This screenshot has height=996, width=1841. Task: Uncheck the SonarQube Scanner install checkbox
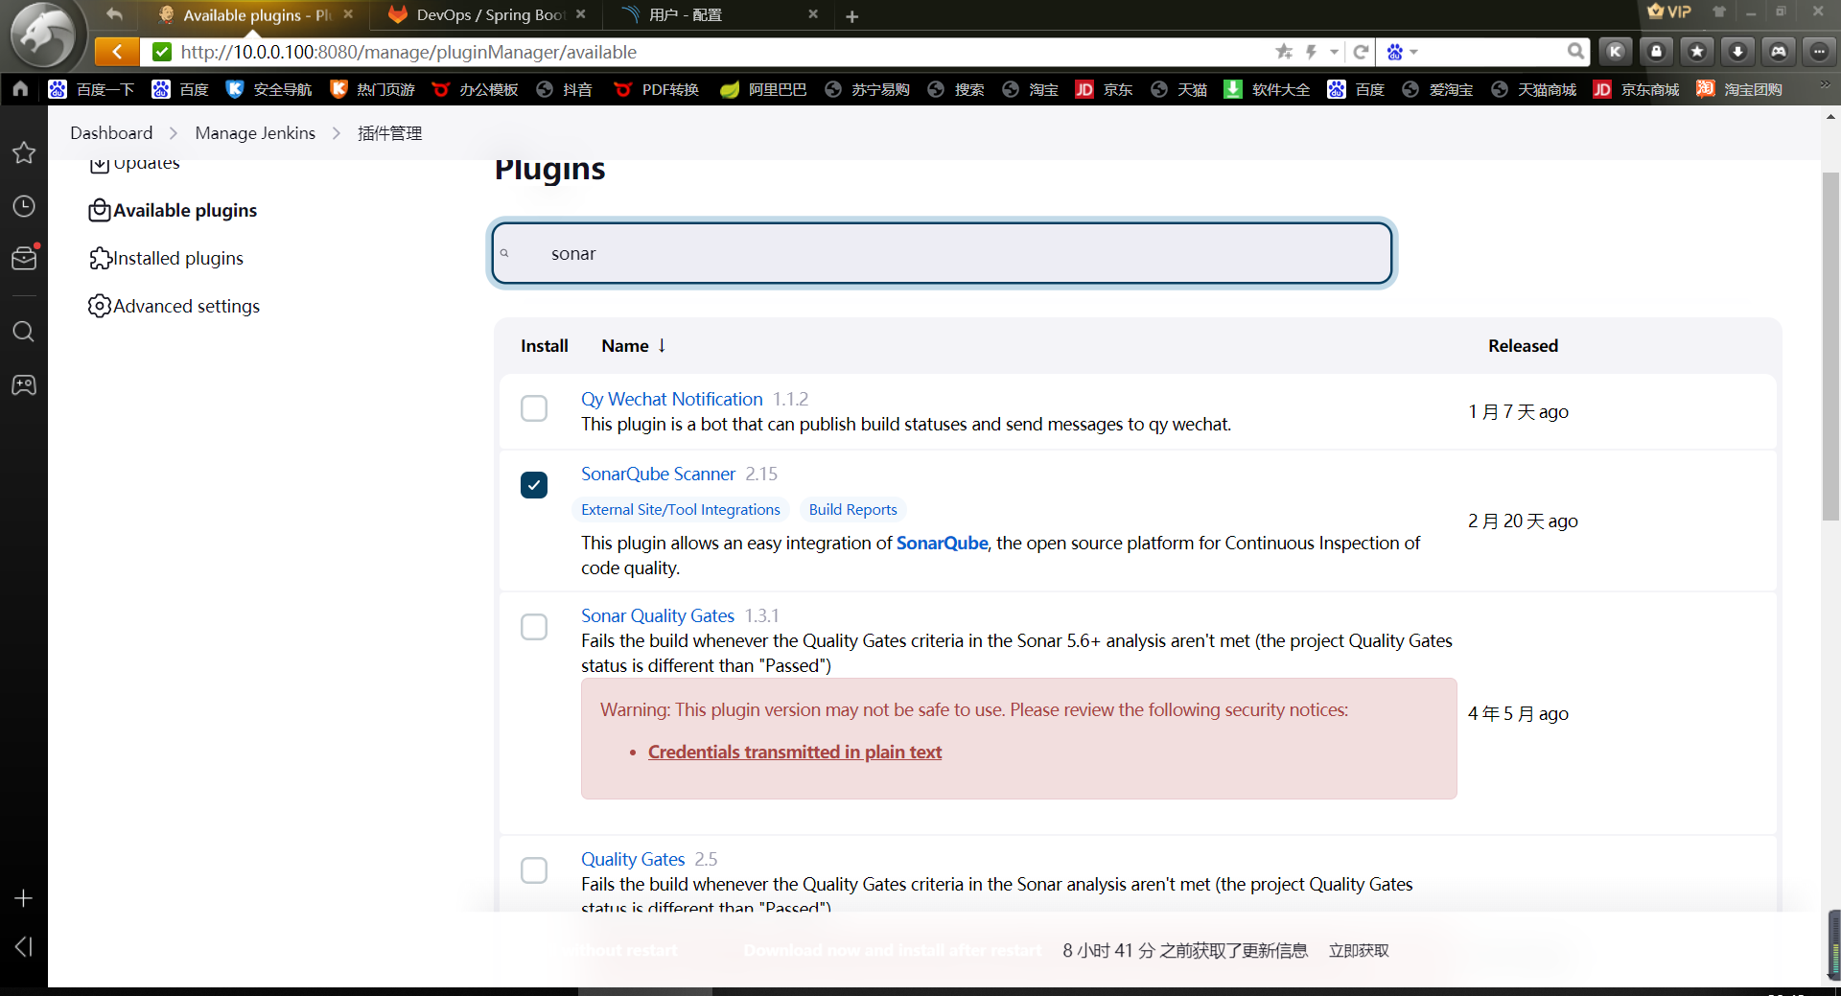534,485
